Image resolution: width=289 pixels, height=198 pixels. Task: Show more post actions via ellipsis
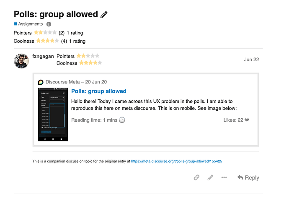click(224, 177)
